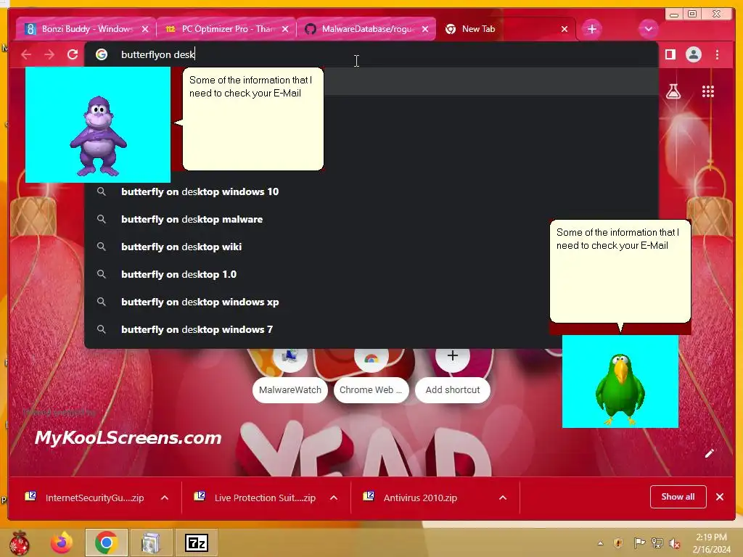The image size is (743, 557).
Task: Switch to PC Optimizer Pro tab
Action: (x=227, y=29)
